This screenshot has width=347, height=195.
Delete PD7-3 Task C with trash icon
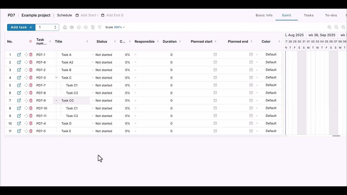(x=31, y=78)
